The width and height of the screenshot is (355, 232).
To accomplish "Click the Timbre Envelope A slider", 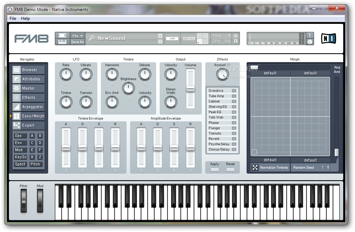I will pyautogui.click(x=66, y=148).
